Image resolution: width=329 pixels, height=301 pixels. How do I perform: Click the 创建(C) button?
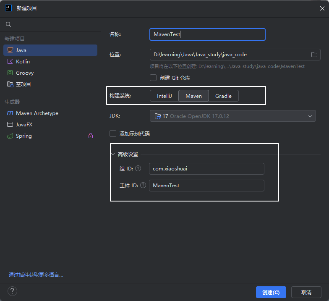tap(271, 292)
